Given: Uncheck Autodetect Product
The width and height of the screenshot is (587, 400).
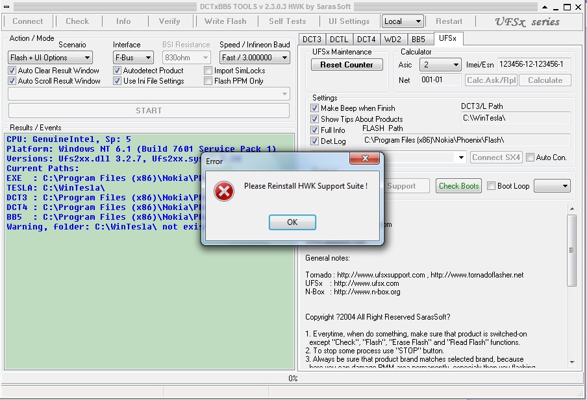Looking at the screenshot, I should [117, 70].
